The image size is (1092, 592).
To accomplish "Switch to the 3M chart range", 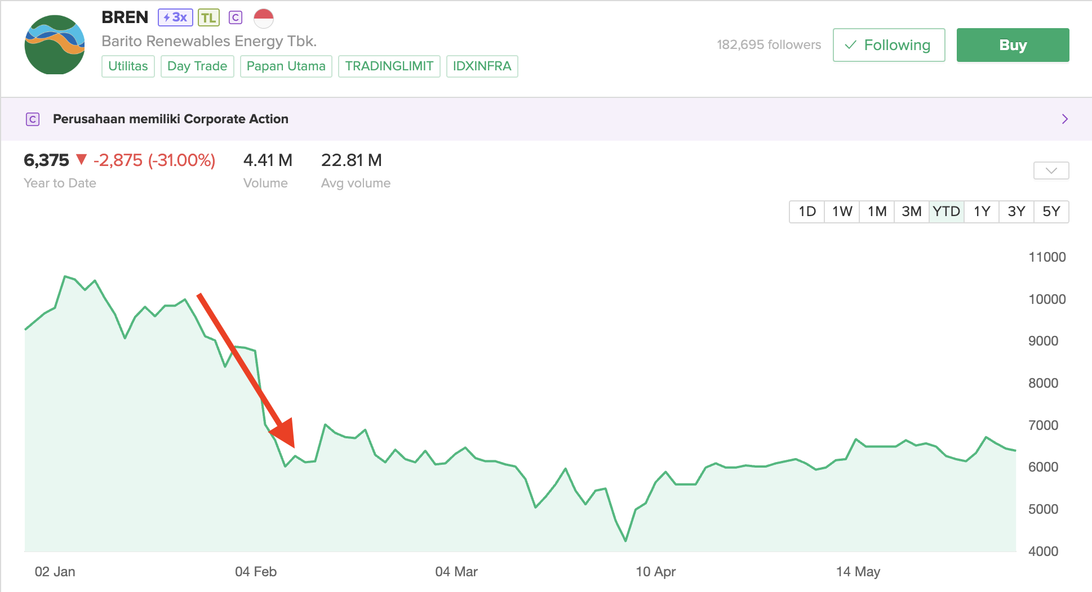I will 912,212.
